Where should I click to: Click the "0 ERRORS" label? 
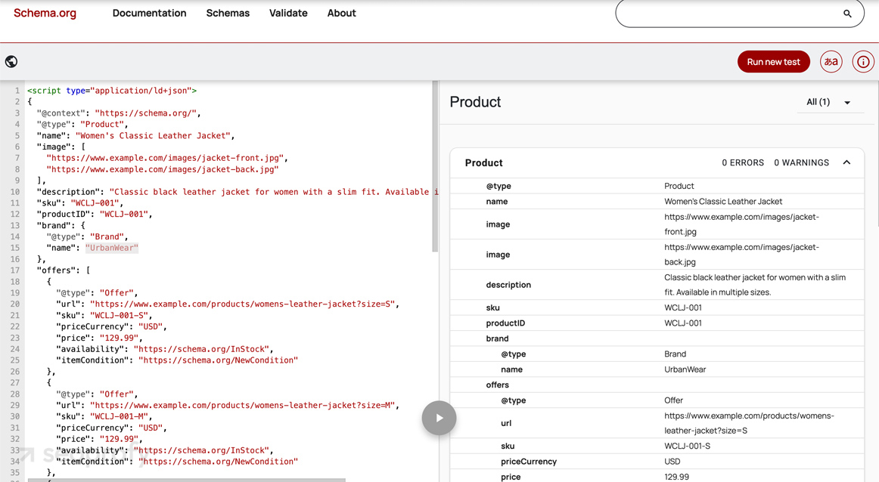coord(743,162)
